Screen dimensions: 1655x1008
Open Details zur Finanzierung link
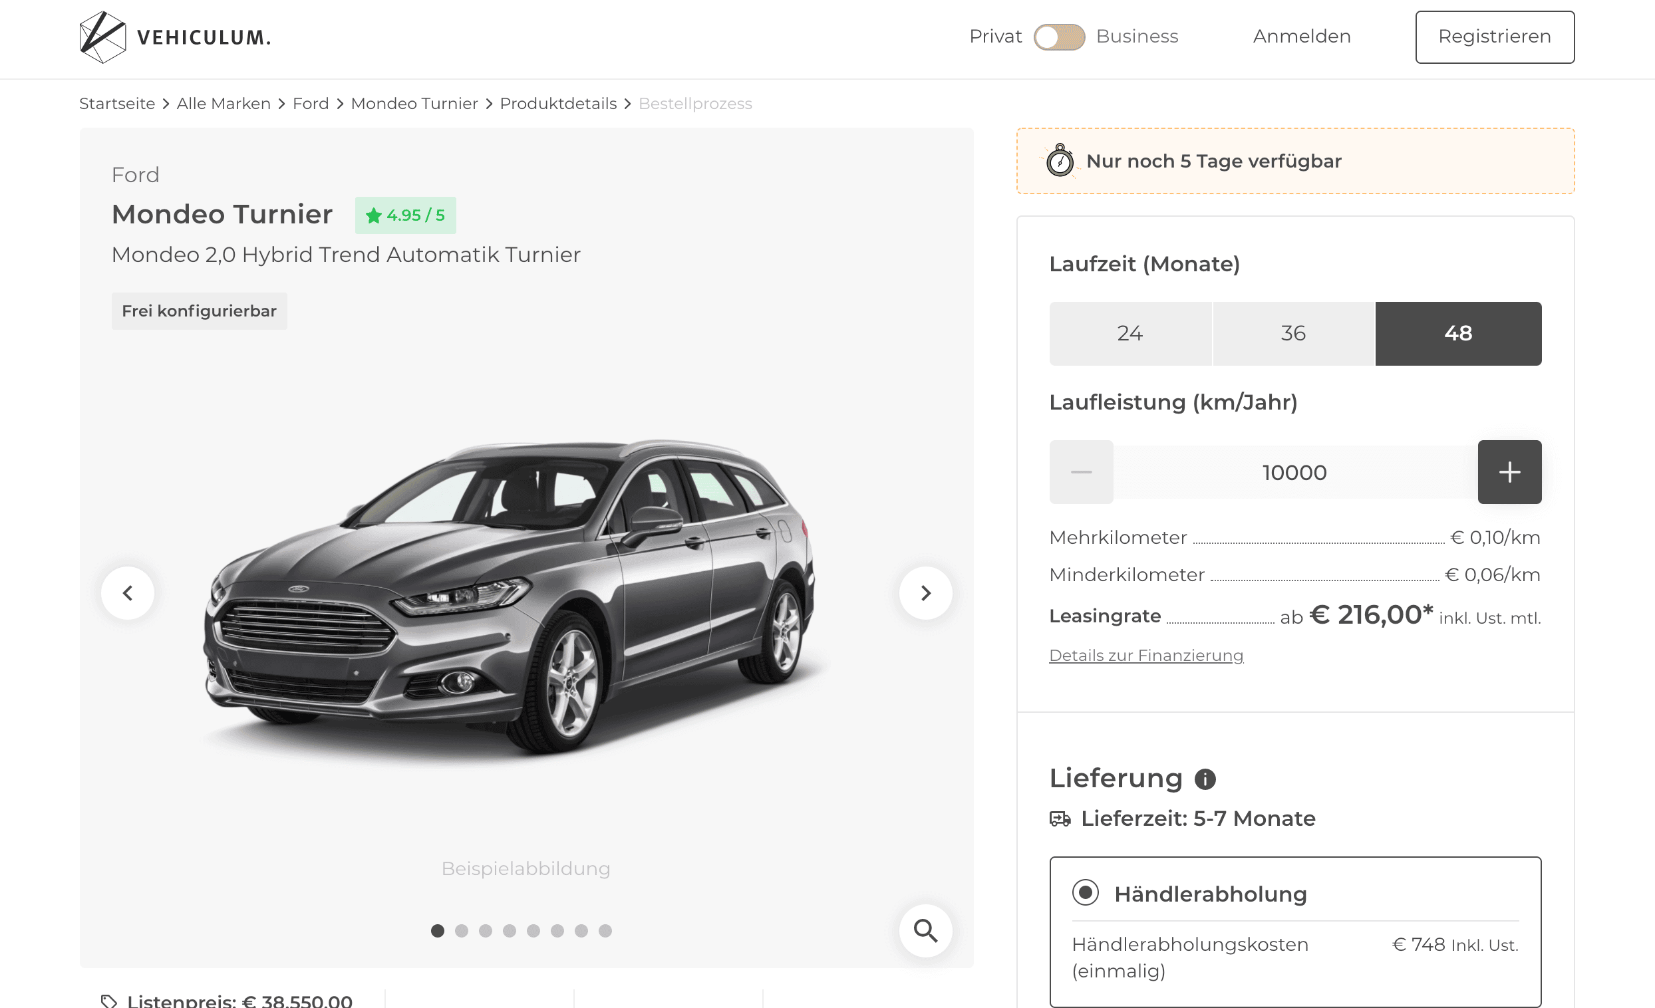[x=1147, y=656]
